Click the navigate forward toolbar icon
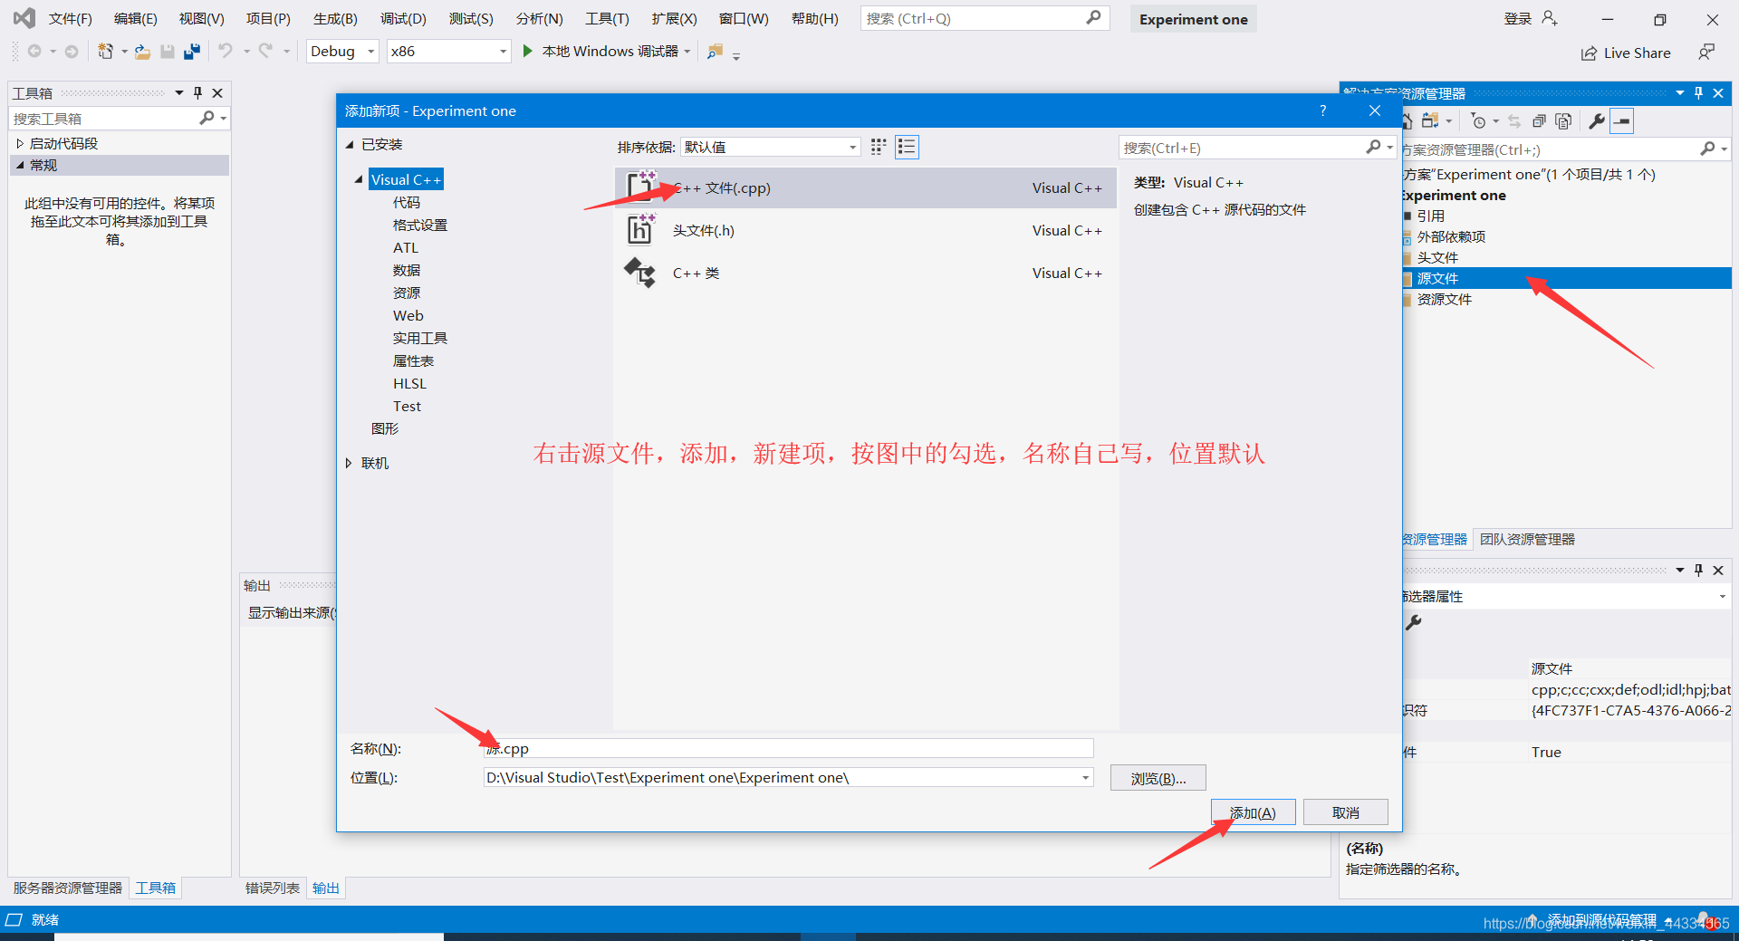Viewport: 1739px width, 941px height. click(x=71, y=52)
